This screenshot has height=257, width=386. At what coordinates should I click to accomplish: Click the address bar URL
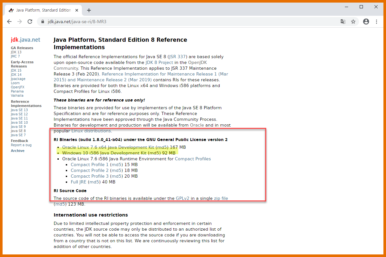pos(77,22)
